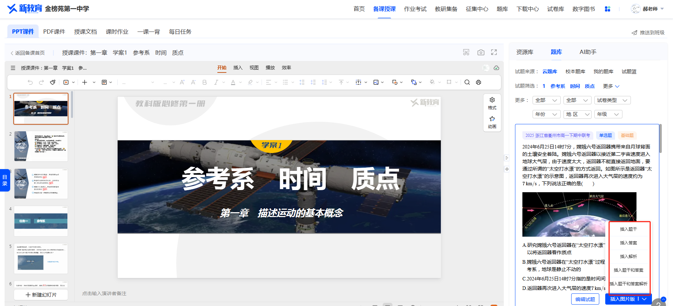673x306 pixels.
Task: Go back via 返回备课首页
Action: click(27, 53)
